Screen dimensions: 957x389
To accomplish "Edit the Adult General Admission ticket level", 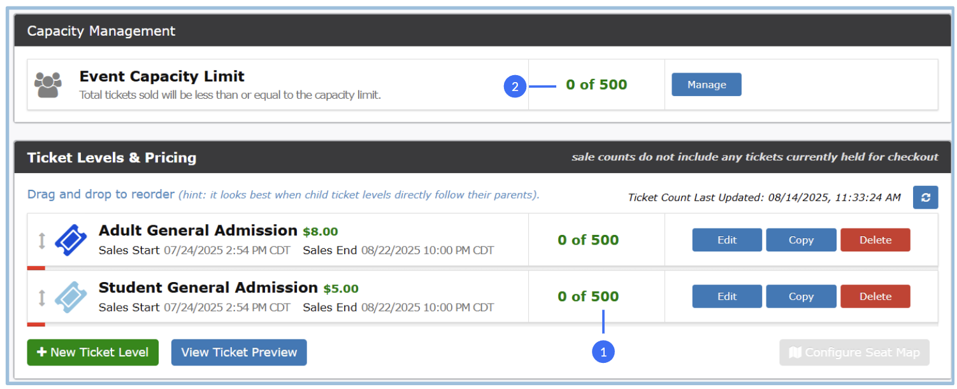I will pos(727,240).
